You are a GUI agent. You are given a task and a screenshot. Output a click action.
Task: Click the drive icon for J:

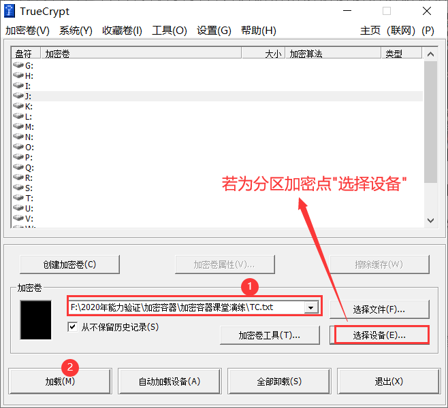tap(18, 96)
